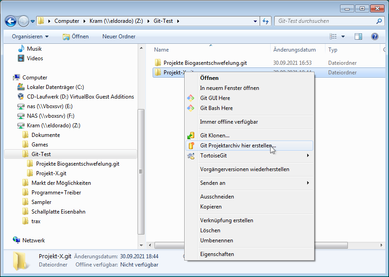Choose Ausschneiden in the context menu
This screenshot has width=389, height=277.
coord(249,197)
